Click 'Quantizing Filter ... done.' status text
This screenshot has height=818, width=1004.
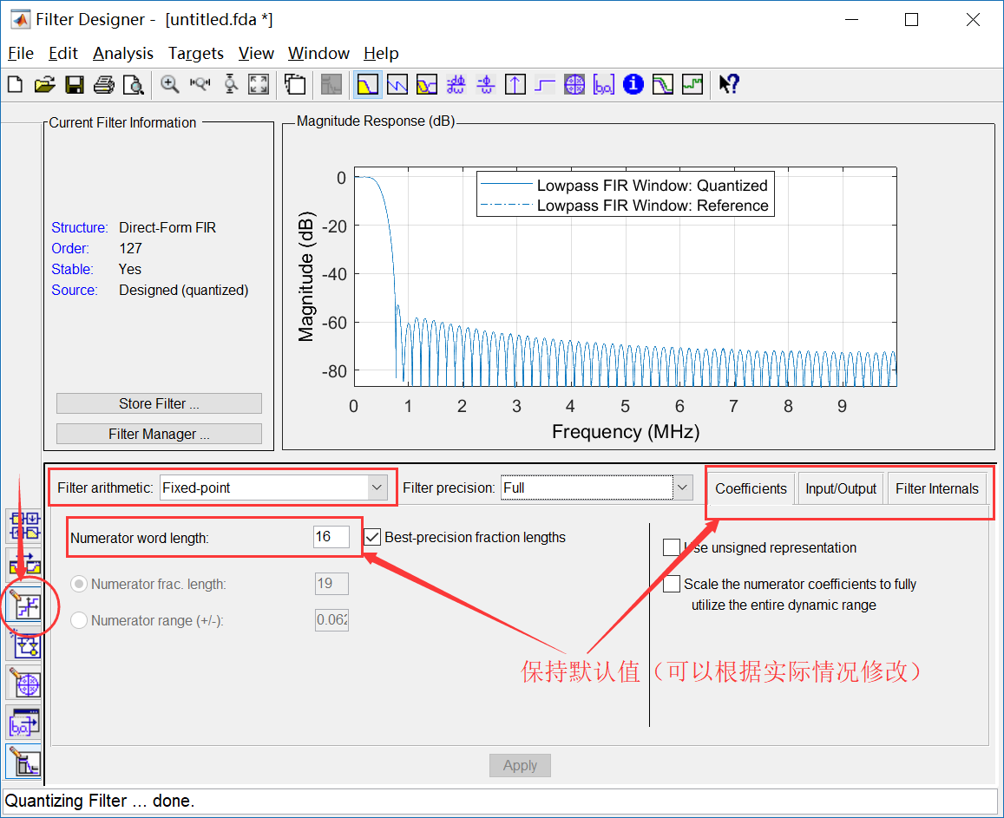pos(99,801)
